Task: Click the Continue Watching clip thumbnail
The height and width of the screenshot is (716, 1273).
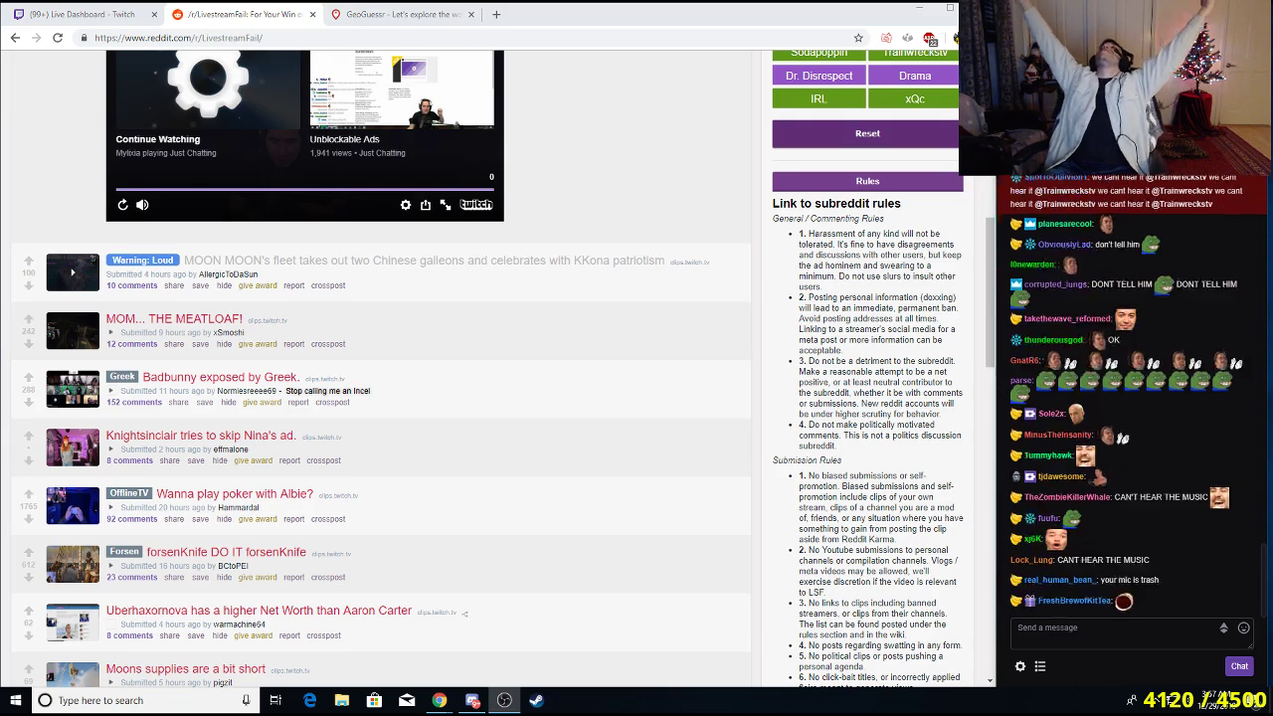Action: point(208,89)
